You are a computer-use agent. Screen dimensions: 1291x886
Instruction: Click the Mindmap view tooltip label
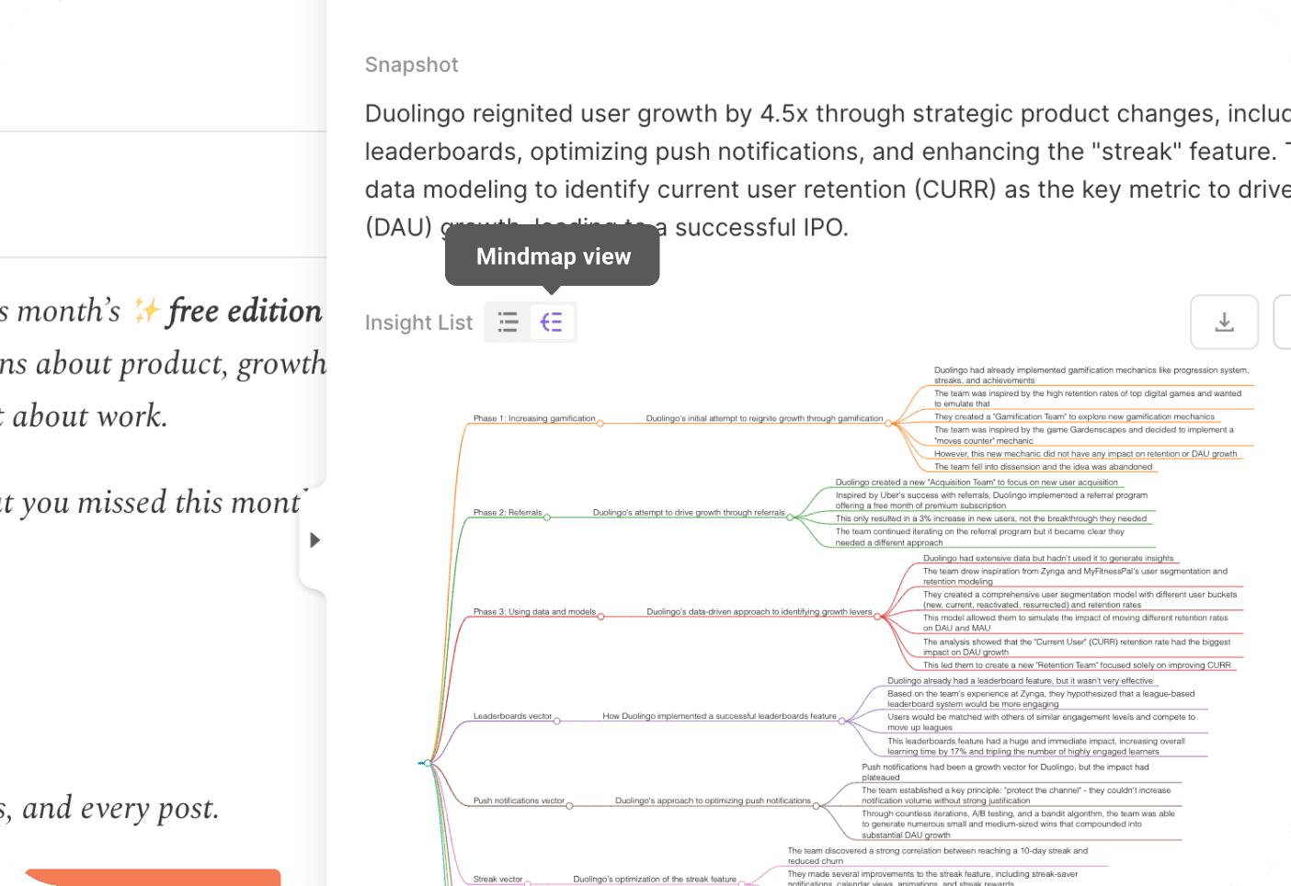[552, 256]
